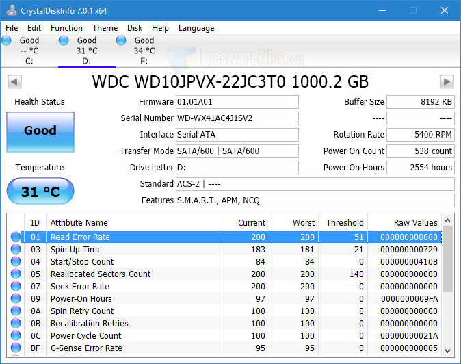
Task: Select the Read Error Rate row
Action: (x=232, y=237)
